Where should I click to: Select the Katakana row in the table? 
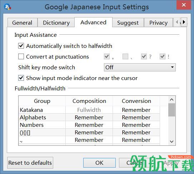pos(89,110)
